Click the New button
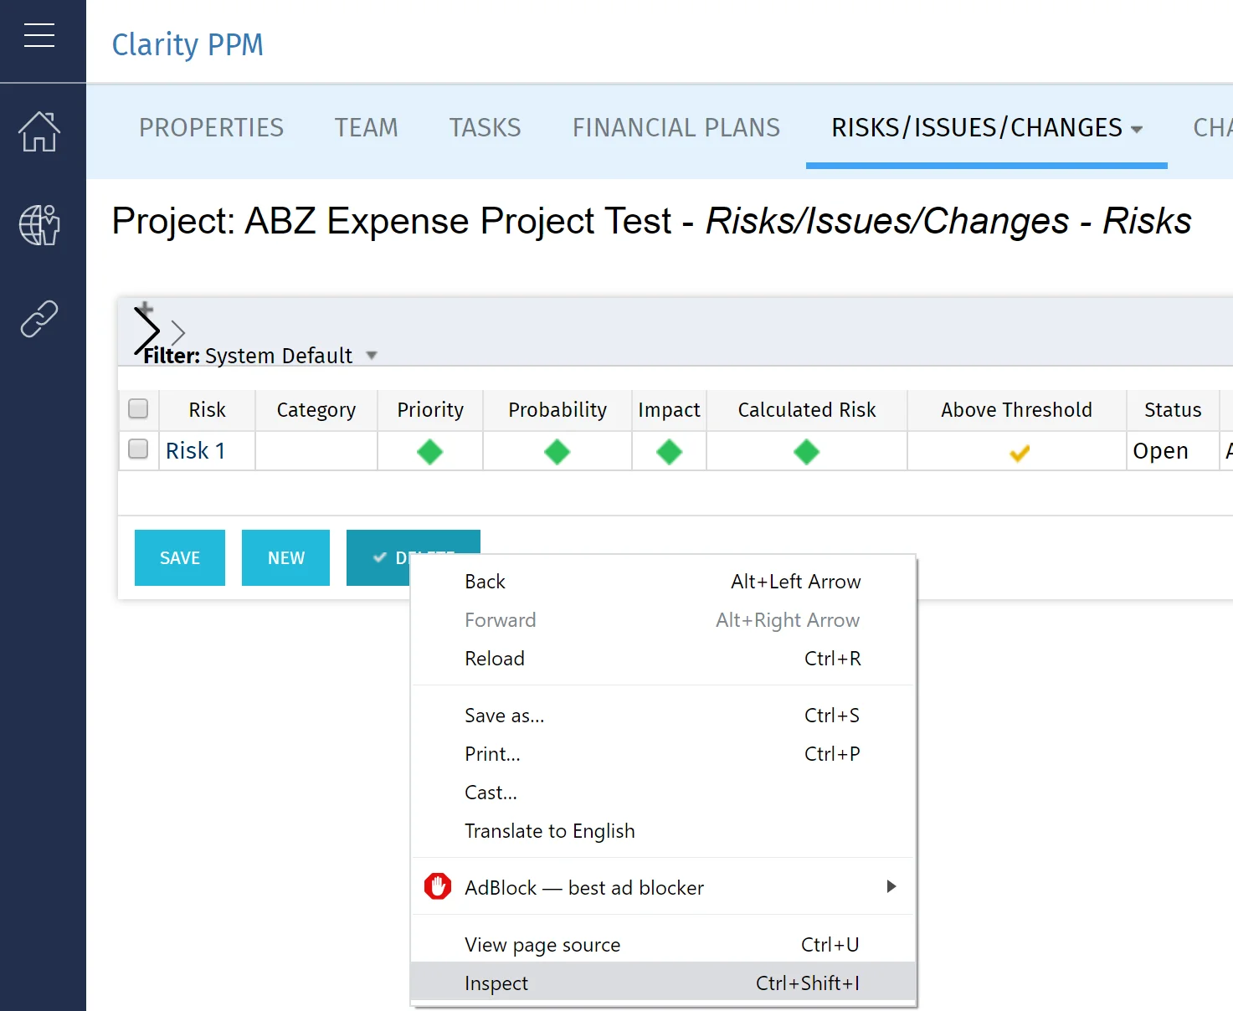This screenshot has width=1233, height=1011. coord(285,557)
